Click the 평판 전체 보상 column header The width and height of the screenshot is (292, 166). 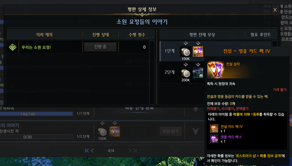click(x=202, y=35)
